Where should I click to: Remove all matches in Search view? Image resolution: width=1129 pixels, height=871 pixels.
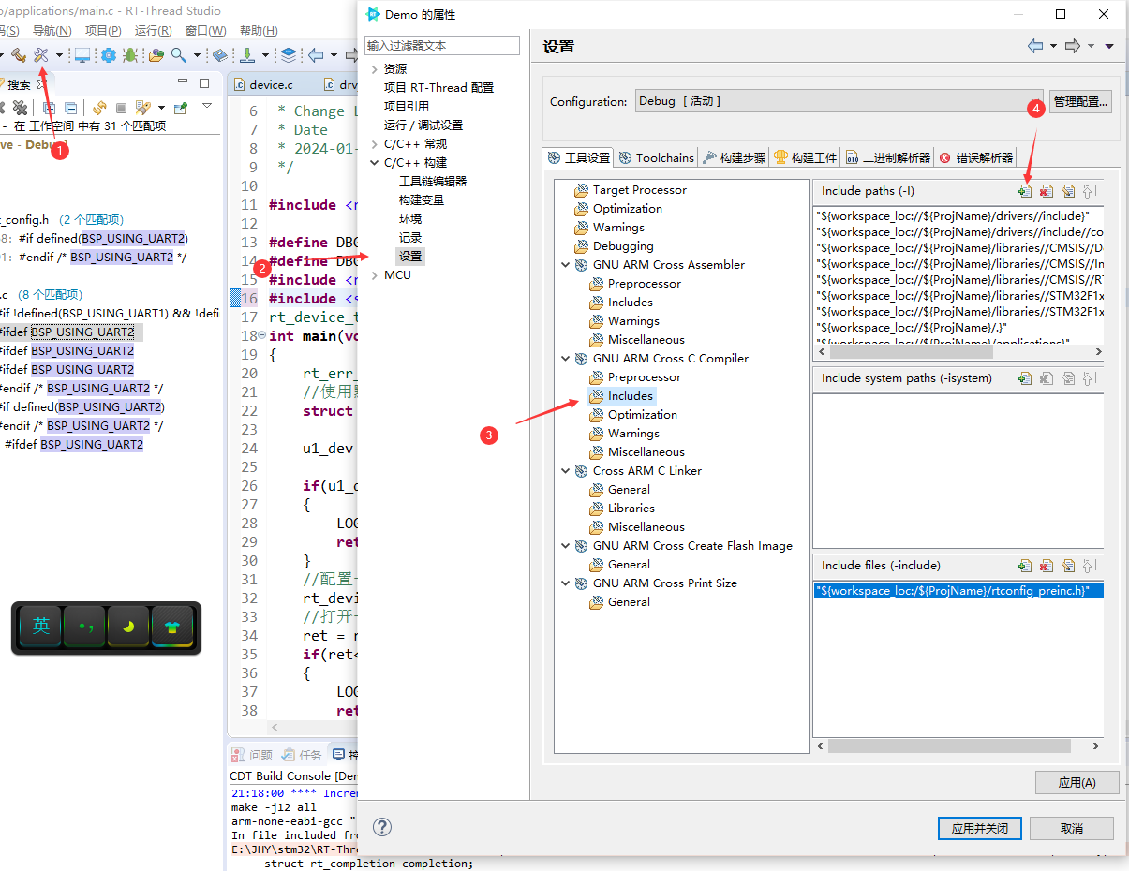click(20, 108)
